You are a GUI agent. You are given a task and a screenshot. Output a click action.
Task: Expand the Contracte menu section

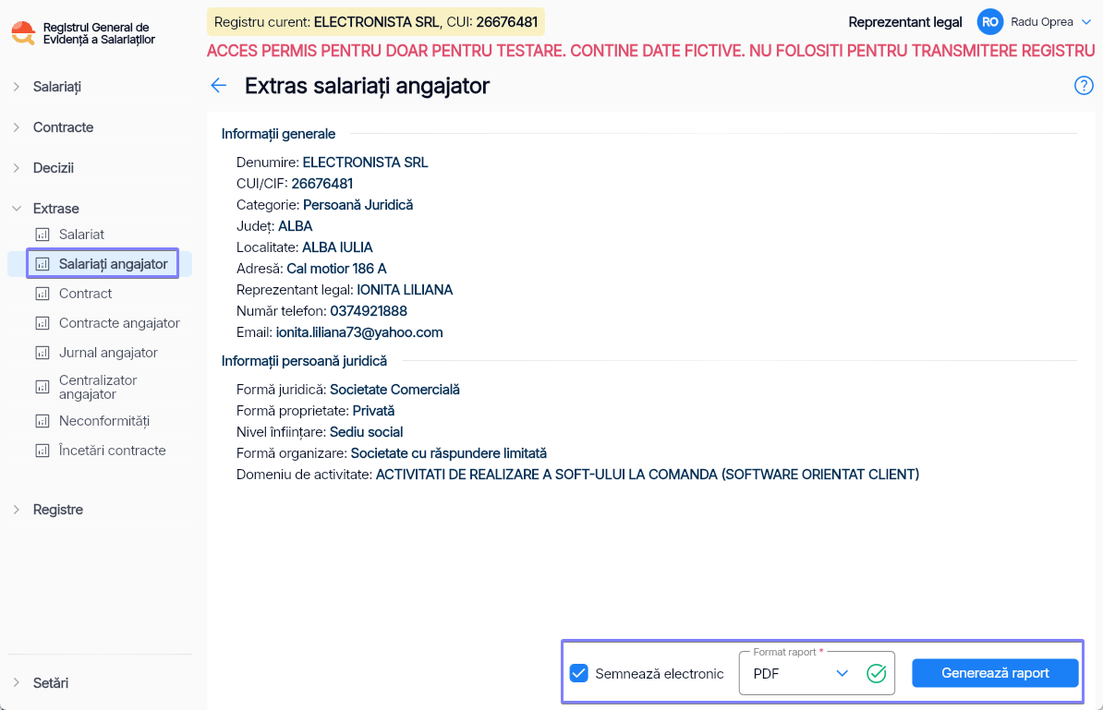click(x=17, y=127)
